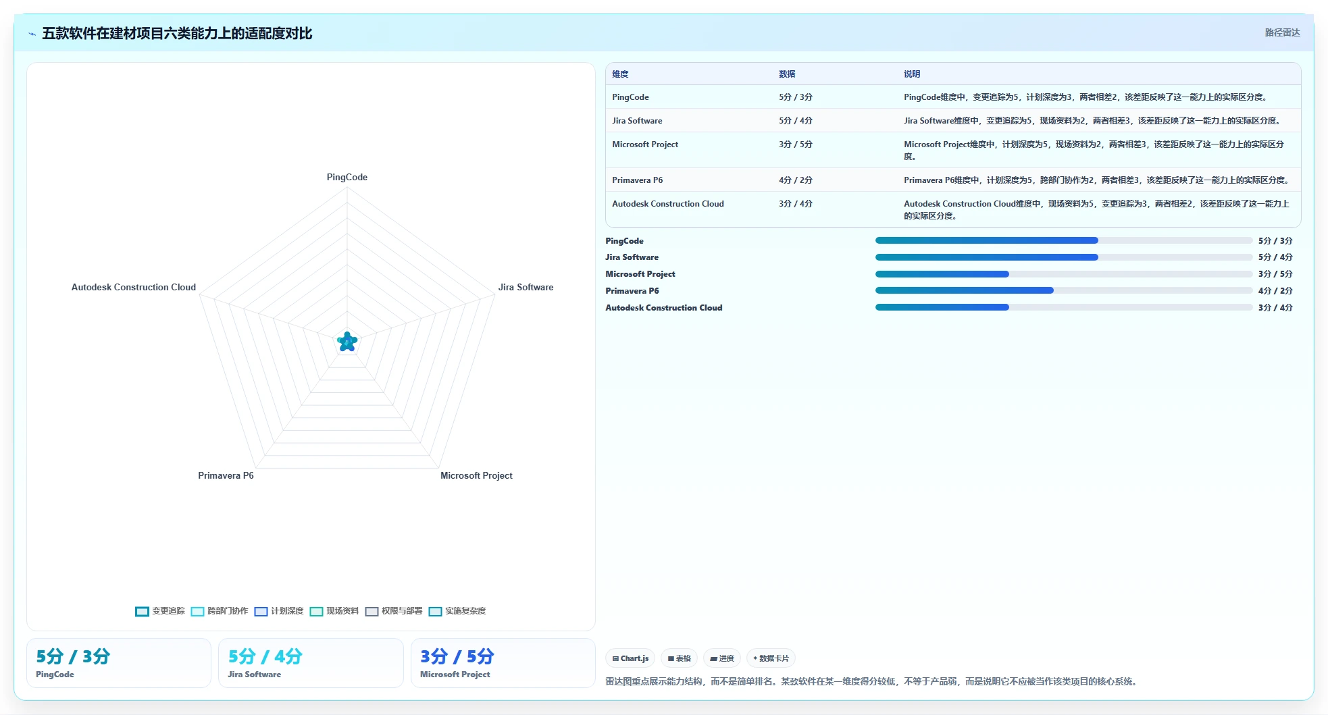Click the Jira Software progress bar
The height and width of the screenshot is (715, 1328).
1064,257
